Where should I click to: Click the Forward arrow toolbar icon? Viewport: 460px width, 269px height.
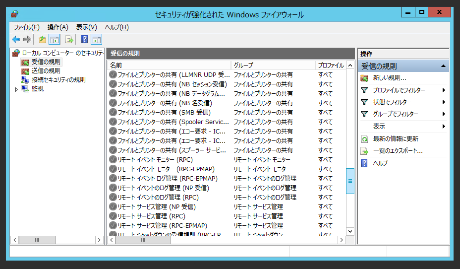[27, 39]
